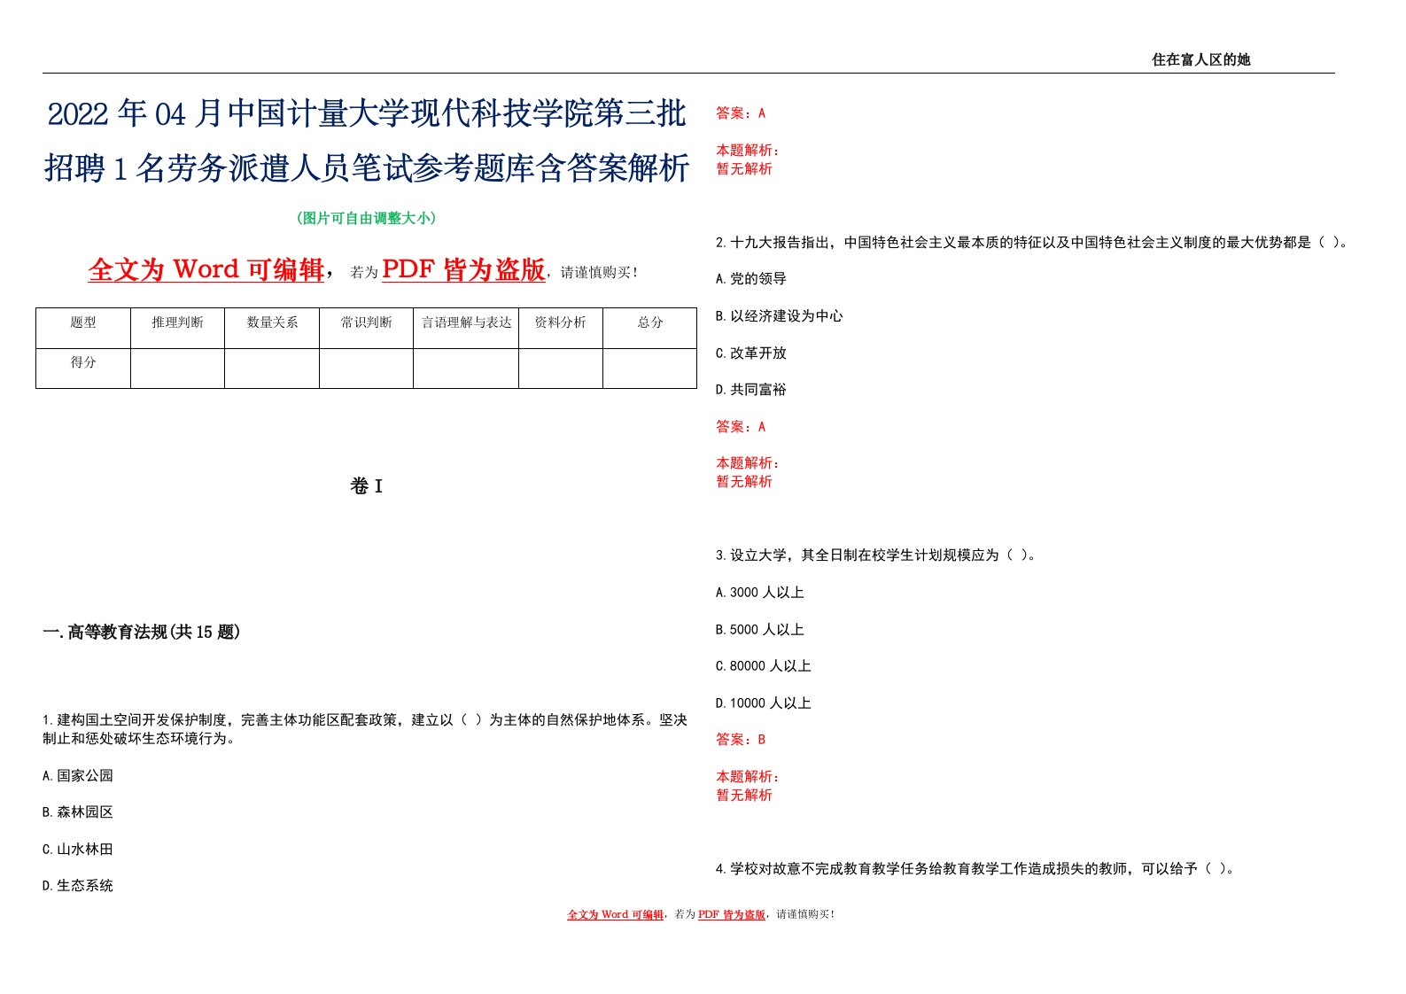Click question 1 text about 国土空间开发保护制度
This screenshot has height=994, width=1406.
[x=365, y=729]
